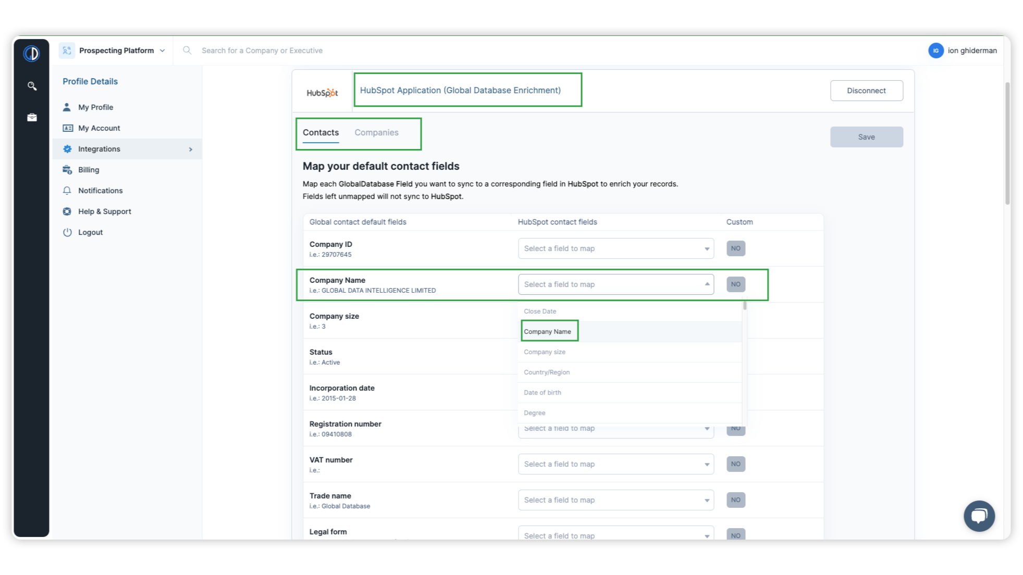Open the Prospecting Platform dropdown

click(116, 51)
